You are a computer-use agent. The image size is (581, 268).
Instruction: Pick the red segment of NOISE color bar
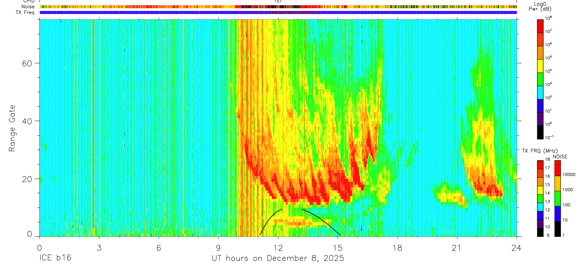557,168
